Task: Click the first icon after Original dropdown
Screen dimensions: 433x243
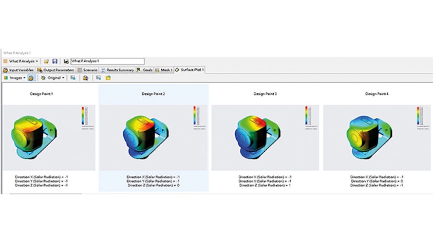Action: coord(73,78)
